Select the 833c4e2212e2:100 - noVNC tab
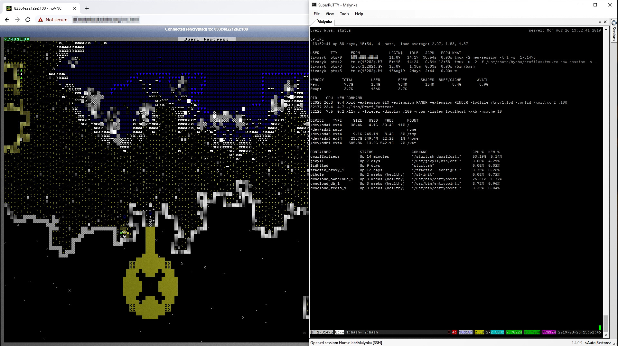618x346 pixels. tap(41, 8)
